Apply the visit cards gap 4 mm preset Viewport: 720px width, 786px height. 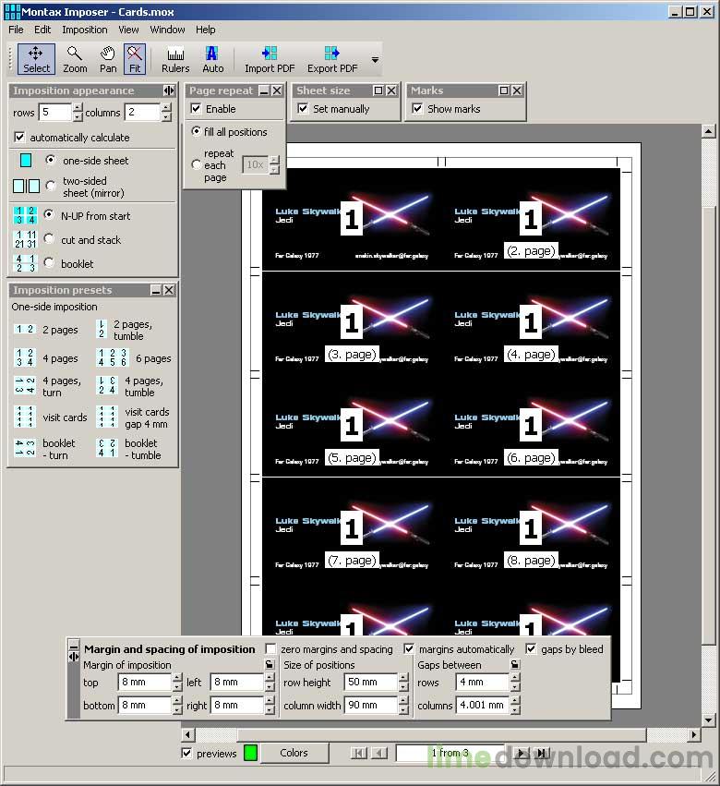pos(133,417)
